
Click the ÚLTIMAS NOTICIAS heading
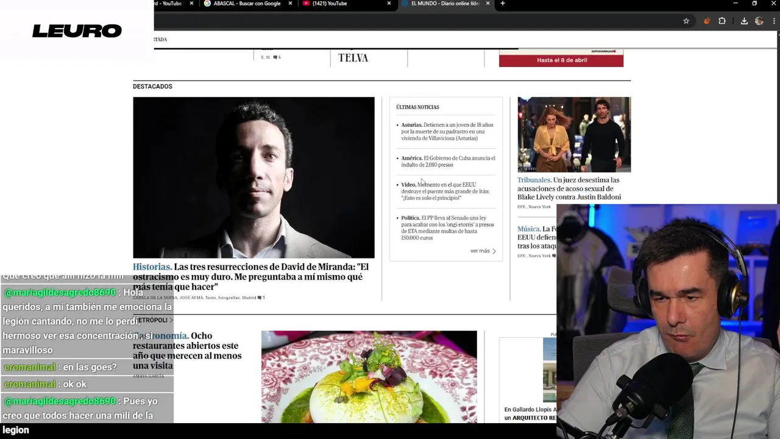coord(417,107)
